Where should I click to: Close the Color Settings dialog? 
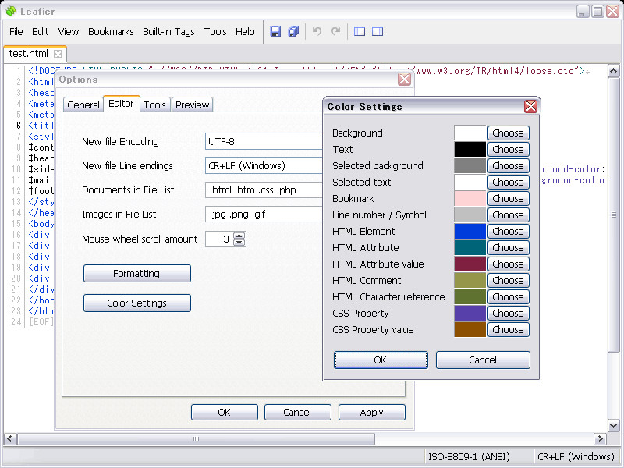point(530,107)
